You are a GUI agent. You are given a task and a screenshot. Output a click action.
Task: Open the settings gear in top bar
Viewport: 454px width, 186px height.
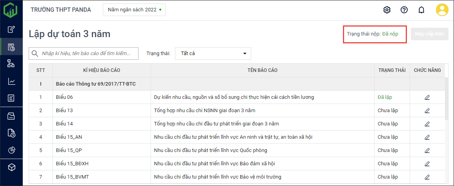point(387,10)
